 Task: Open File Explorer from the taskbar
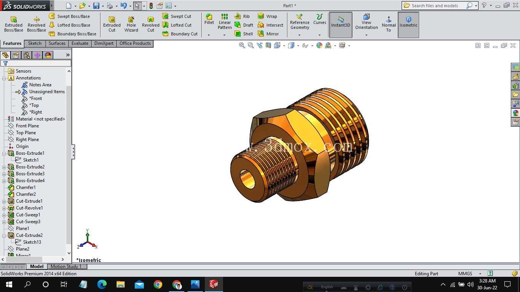click(x=121, y=284)
